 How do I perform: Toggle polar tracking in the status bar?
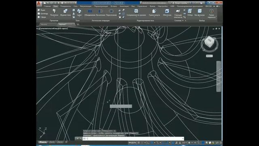click(152, 142)
